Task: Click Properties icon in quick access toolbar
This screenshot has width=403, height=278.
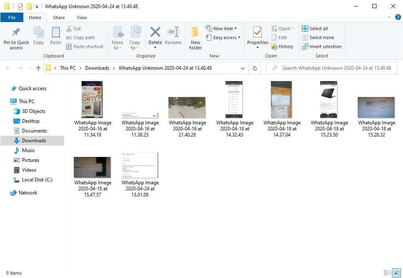Action: (20, 6)
